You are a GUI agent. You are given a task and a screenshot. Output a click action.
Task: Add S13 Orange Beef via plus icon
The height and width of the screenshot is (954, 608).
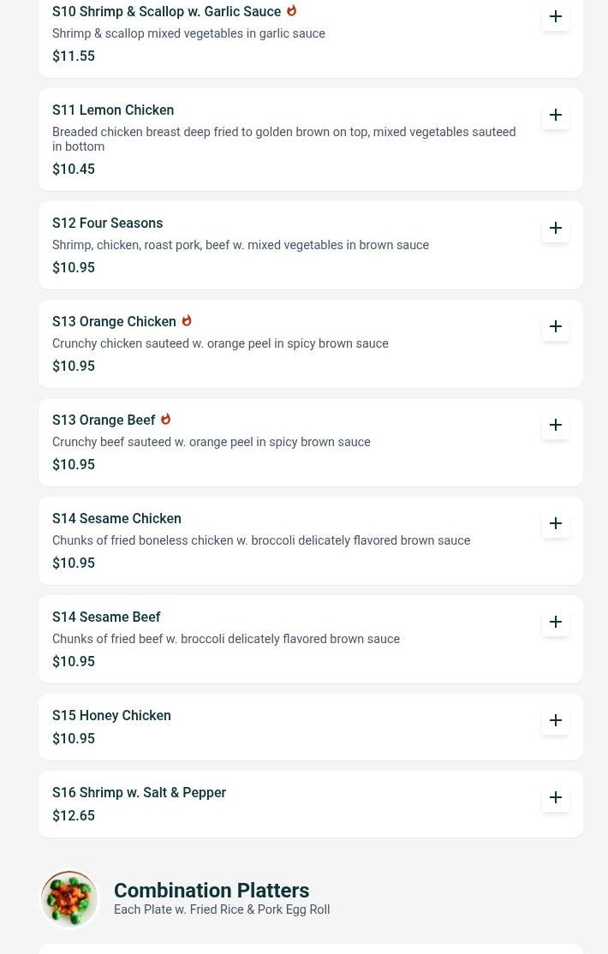(555, 426)
